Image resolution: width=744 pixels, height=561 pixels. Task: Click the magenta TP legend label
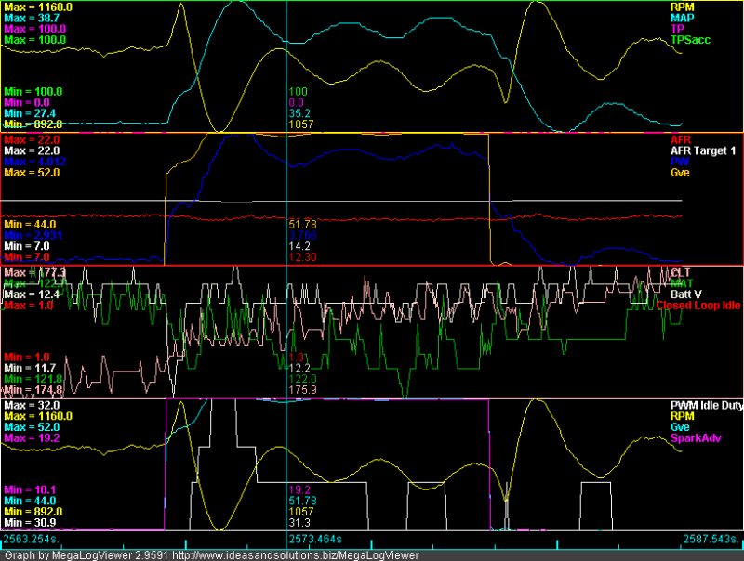[677, 29]
